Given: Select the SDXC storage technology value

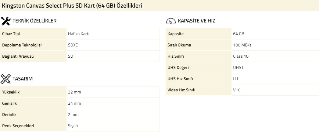Looking at the screenshot, I should tap(73, 45).
